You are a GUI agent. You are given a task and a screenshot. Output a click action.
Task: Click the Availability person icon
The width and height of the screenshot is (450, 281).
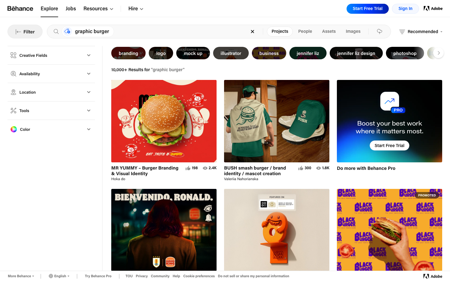13,74
